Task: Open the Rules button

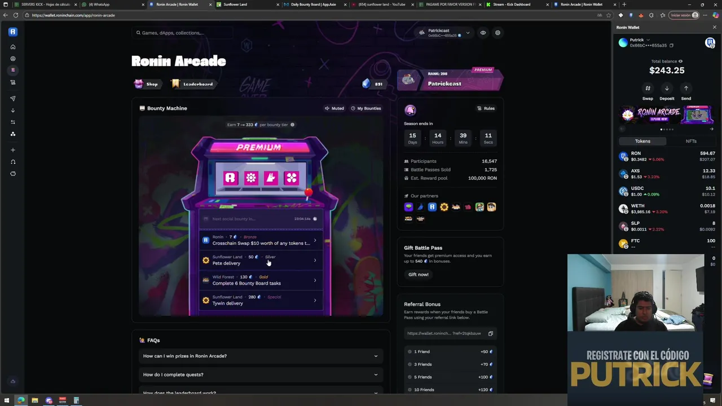Action: (486, 108)
